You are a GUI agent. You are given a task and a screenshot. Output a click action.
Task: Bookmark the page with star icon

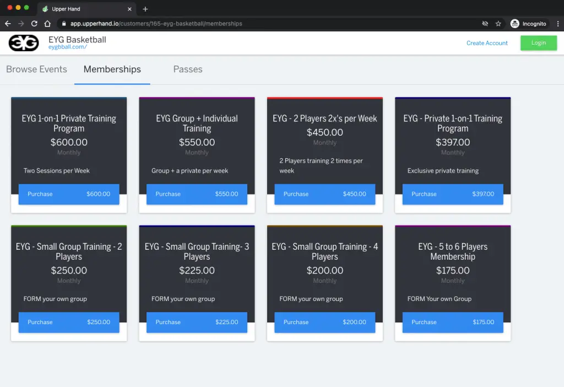click(498, 23)
